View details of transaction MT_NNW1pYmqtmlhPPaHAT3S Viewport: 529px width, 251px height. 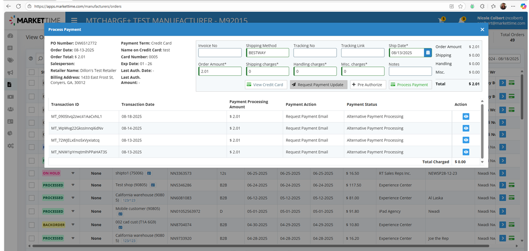(x=466, y=152)
